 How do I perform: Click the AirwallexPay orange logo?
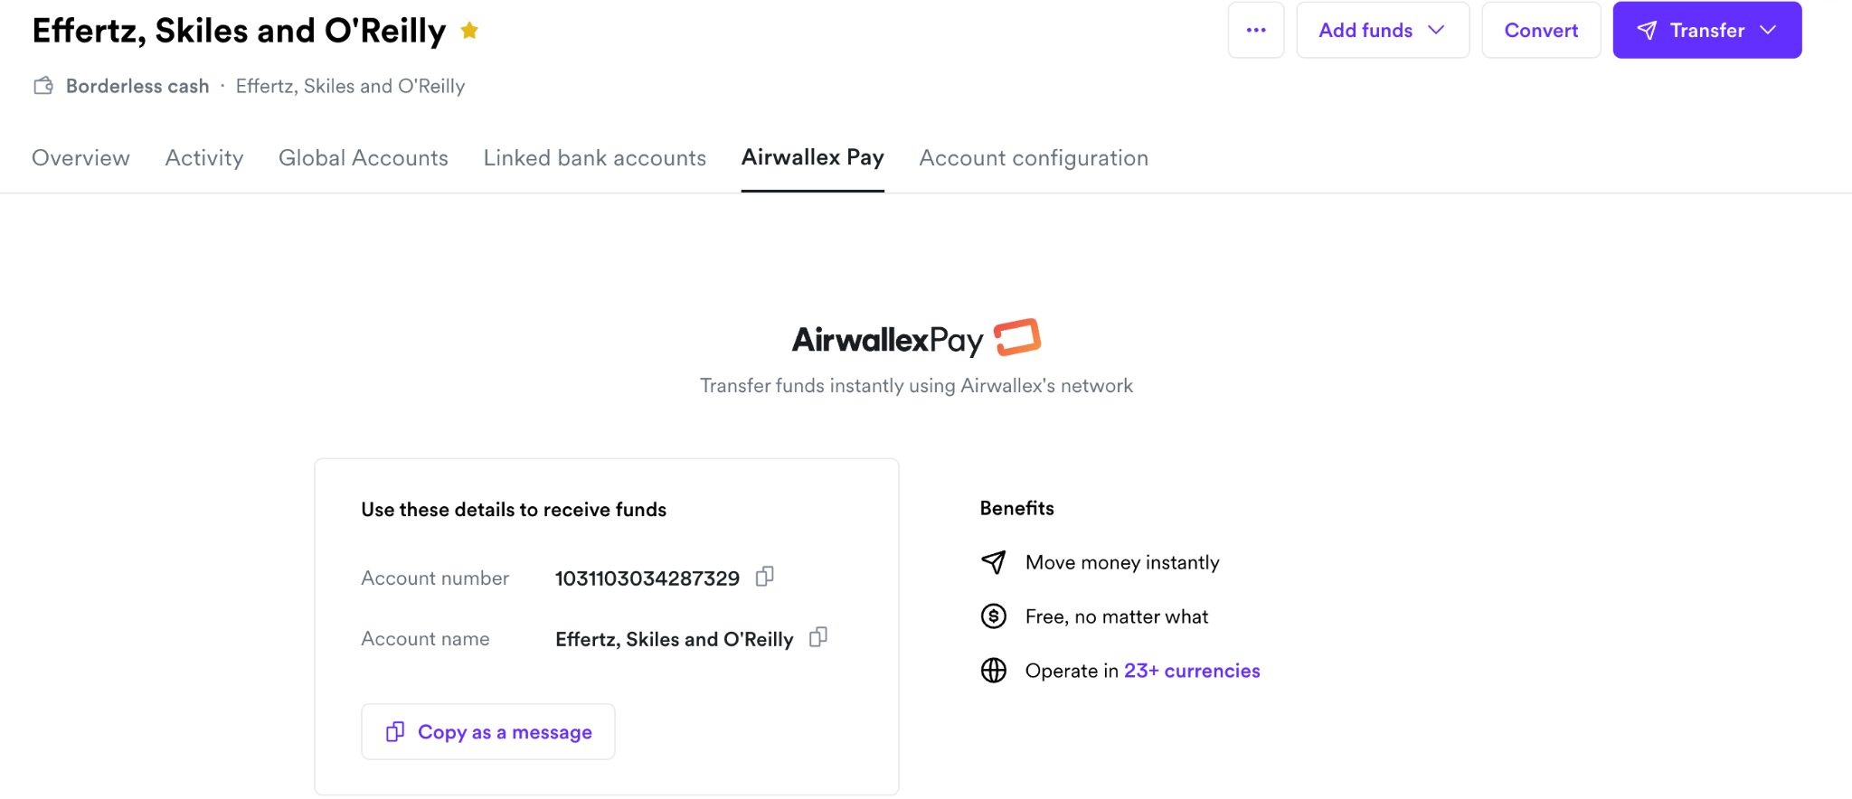pyautogui.click(x=1017, y=338)
